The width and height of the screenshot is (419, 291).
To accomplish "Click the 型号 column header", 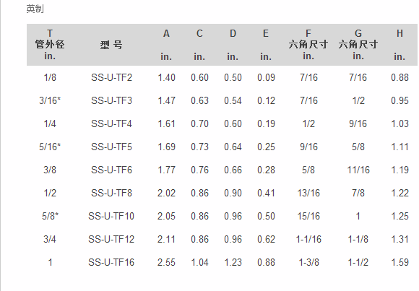I will pyautogui.click(x=111, y=45).
